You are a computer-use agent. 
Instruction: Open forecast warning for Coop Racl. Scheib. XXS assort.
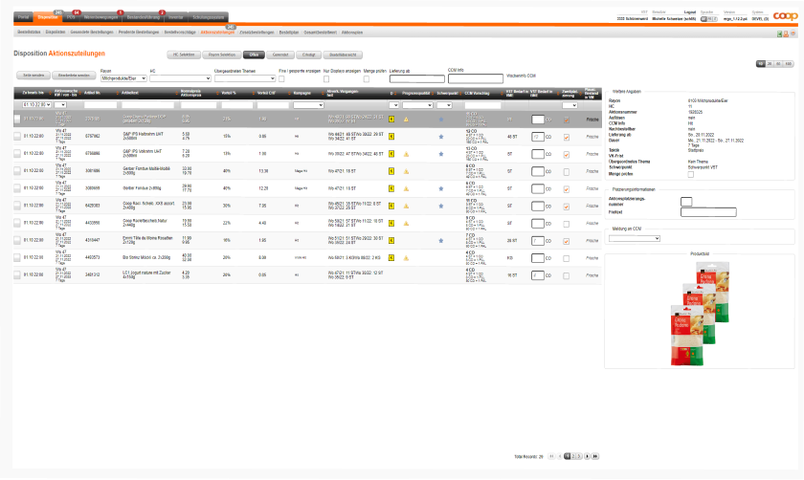[406, 206]
